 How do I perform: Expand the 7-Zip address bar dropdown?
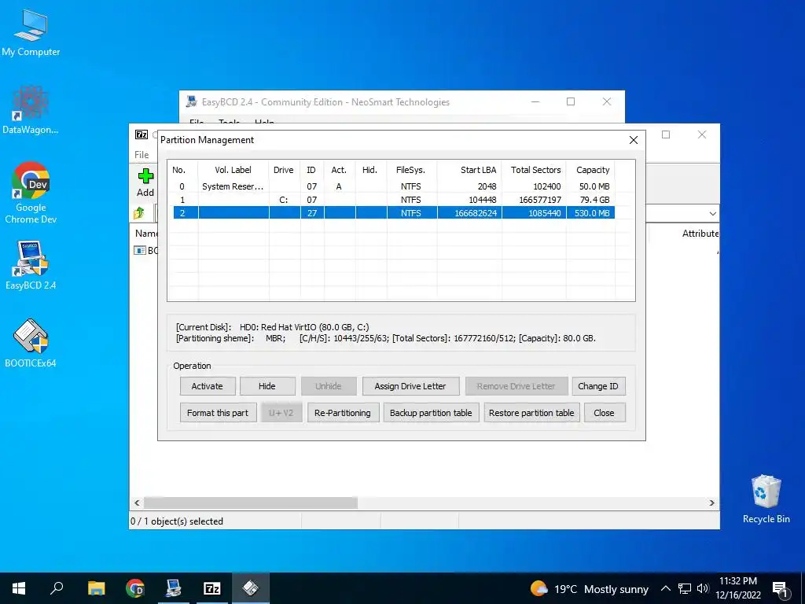[712, 213]
